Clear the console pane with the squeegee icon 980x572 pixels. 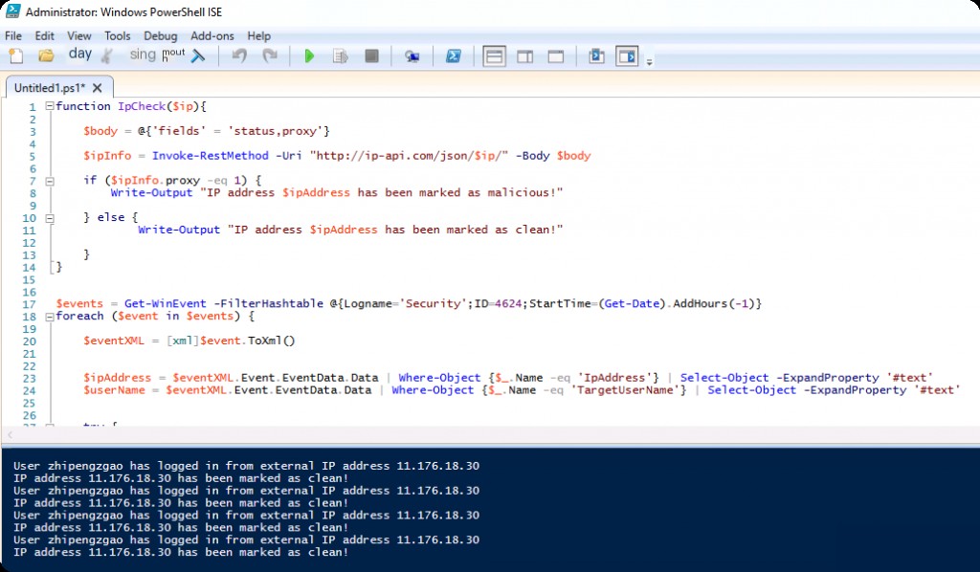198,56
